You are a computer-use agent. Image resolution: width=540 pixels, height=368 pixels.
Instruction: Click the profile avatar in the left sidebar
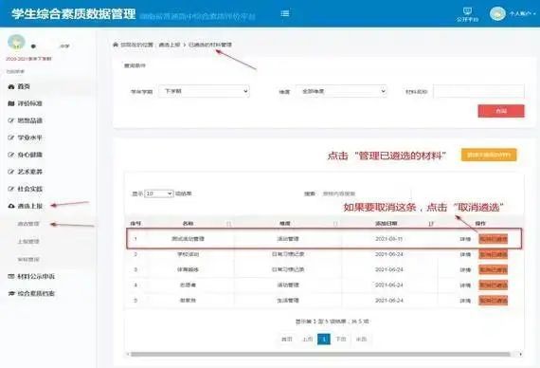[x=16, y=42]
